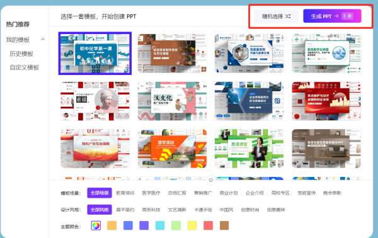Image resolution: width=378 pixels, height=238 pixels.
Task: Select the 全部场景 scene filter
Action: pos(100,193)
